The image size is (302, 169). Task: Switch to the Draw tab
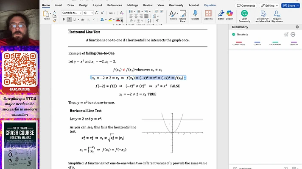tap(71, 5)
